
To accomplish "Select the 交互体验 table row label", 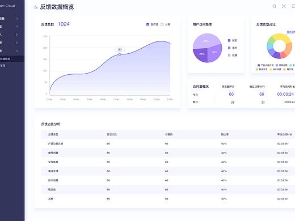I will point(53,162).
